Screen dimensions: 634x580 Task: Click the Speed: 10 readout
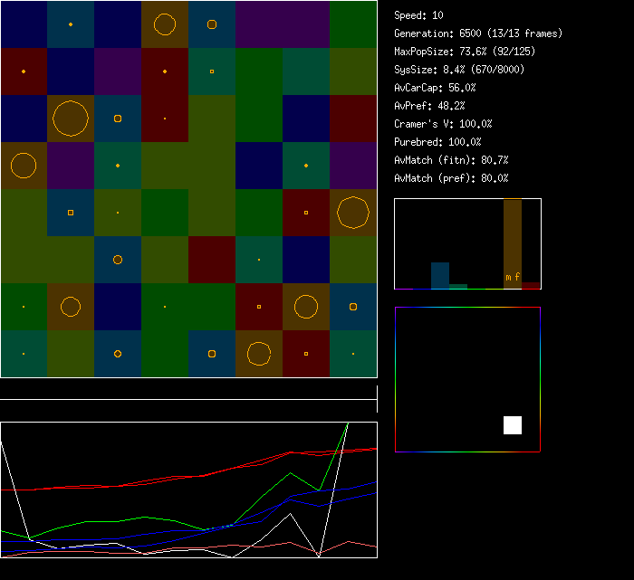pyautogui.click(x=419, y=15)
